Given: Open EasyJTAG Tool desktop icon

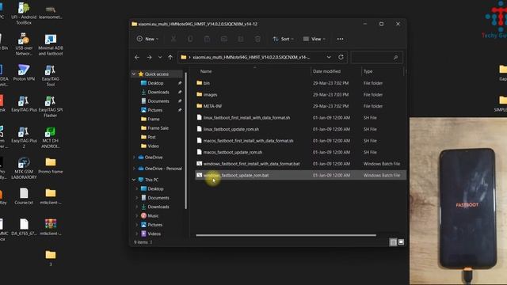Looking at the screenshot, I should 51,76.
